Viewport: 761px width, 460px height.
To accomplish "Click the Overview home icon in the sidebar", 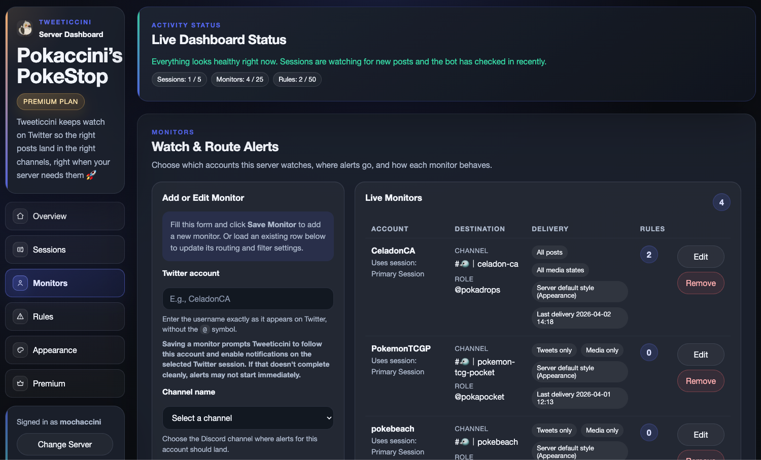I will [20, 216].
